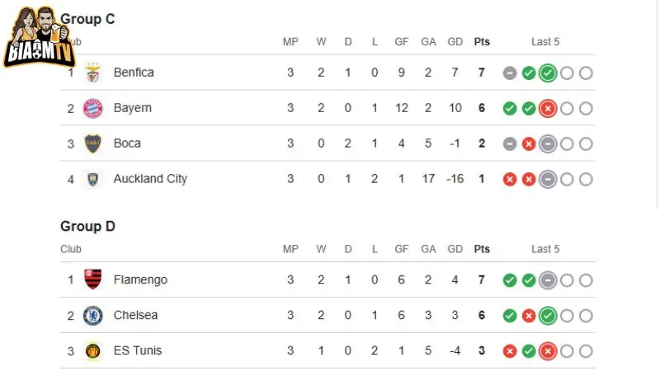Click the Flamengo club crest icon

click(93, 279)
